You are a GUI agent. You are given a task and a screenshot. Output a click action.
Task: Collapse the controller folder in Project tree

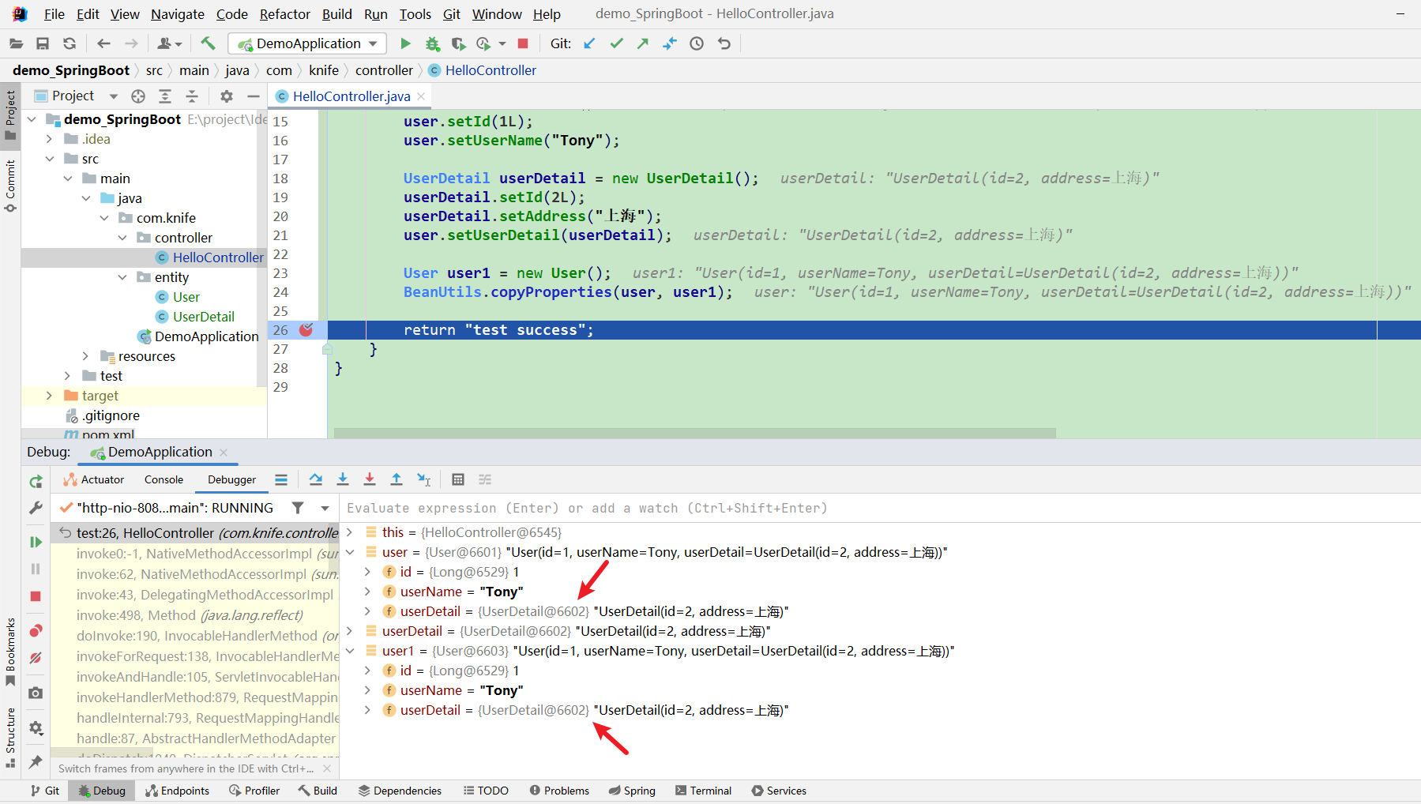(122, 237)
